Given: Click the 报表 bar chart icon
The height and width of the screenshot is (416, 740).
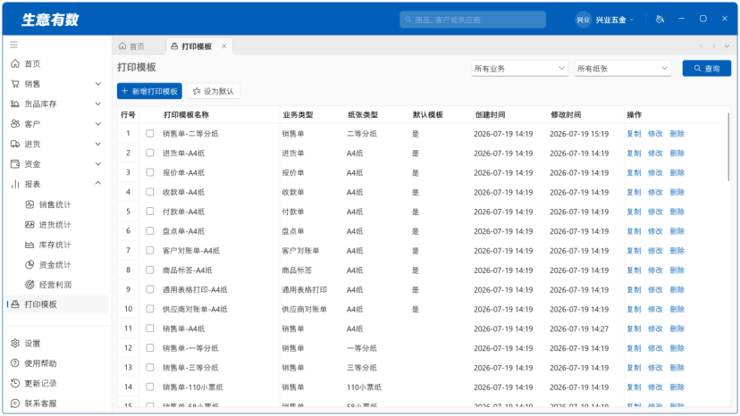Looking at the screenshot, I should (x=15, y=184).
